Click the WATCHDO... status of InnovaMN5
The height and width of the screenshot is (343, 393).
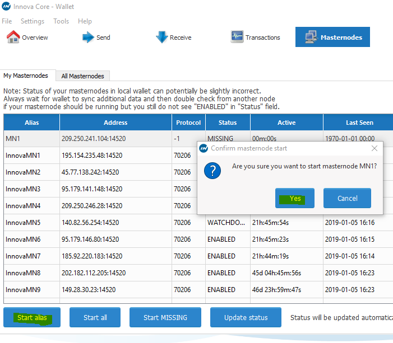coord(228,222)
